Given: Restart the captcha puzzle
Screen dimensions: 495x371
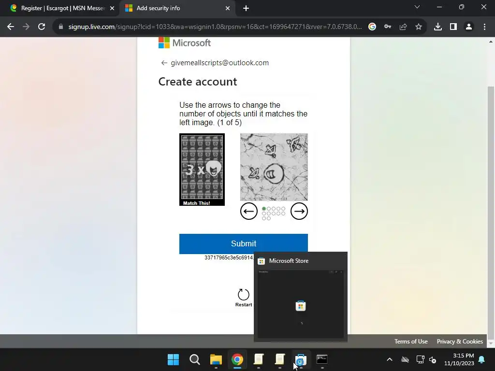Looking at the screenshot, I should (244, 298).
